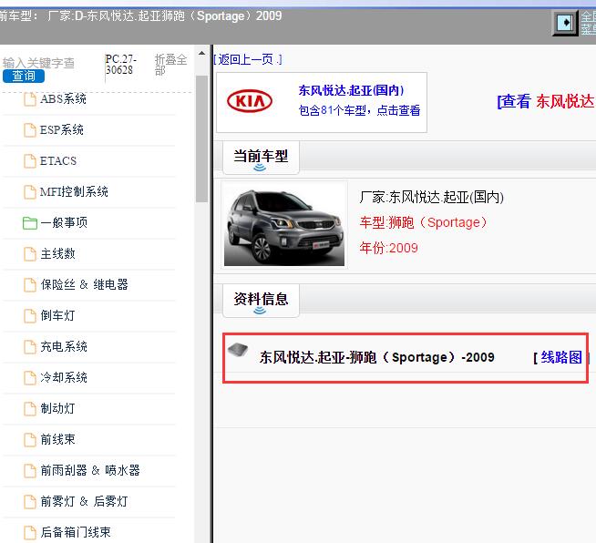Open MFI控制系统 entry

click(x=74, y=192)
